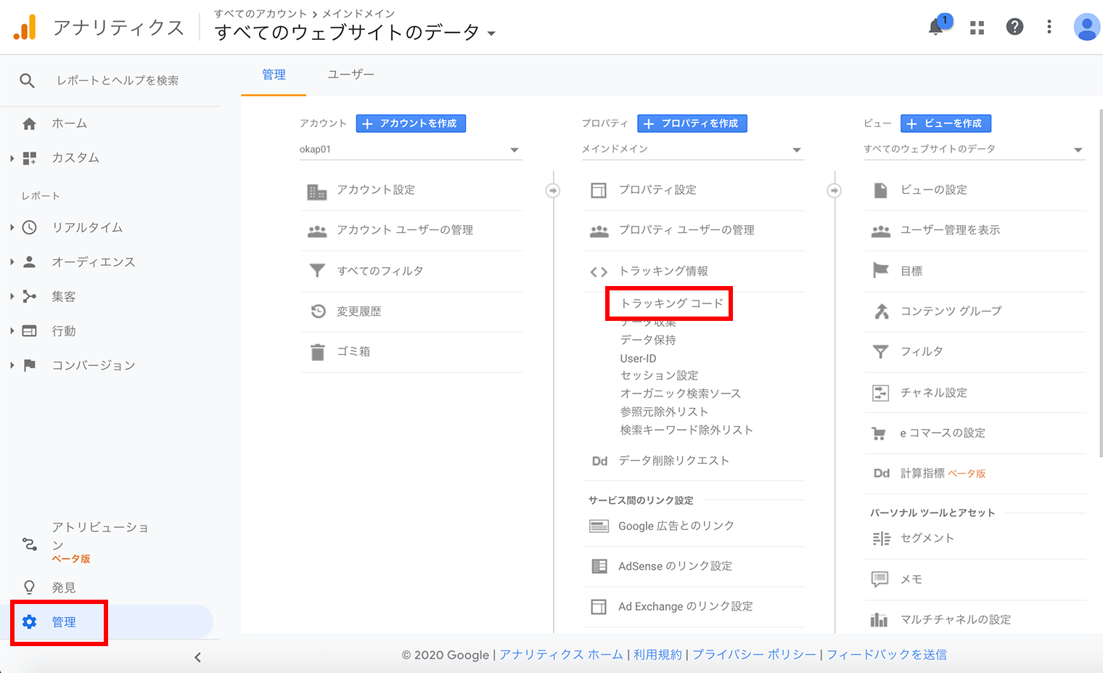Open the header view picker すべてのウェブサイトのデータ
The image size is (1103, 673).
click(x=355, y=32)
